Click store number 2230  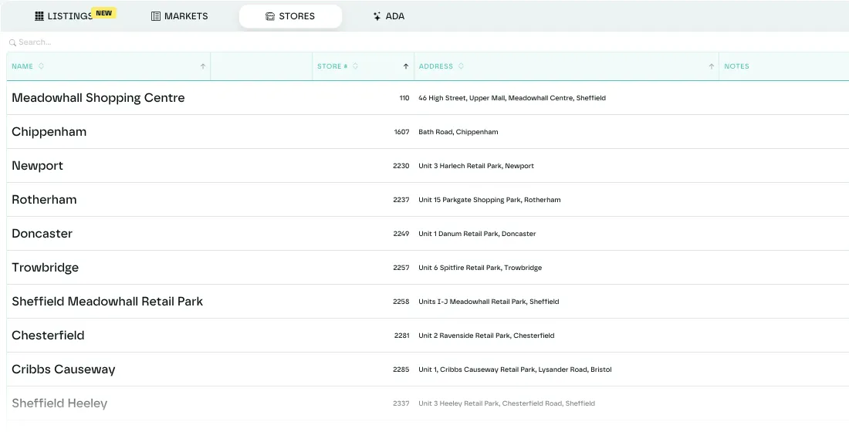coord(401,166)
